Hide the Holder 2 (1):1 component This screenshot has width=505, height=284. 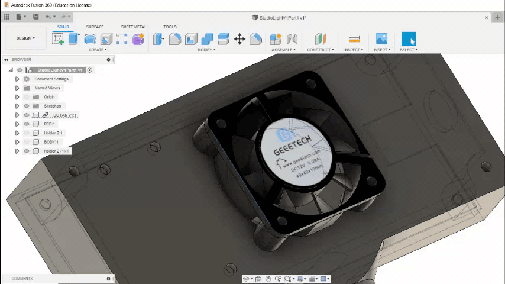coord(27,151)
